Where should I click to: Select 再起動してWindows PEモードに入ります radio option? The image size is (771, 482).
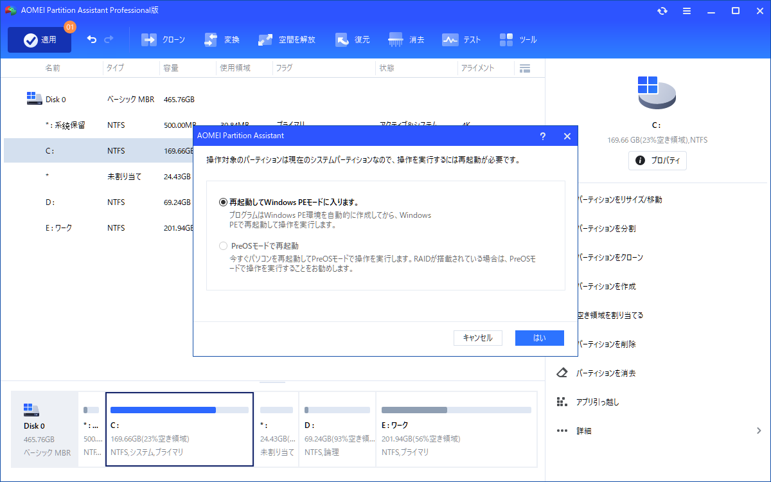[224, 202]
